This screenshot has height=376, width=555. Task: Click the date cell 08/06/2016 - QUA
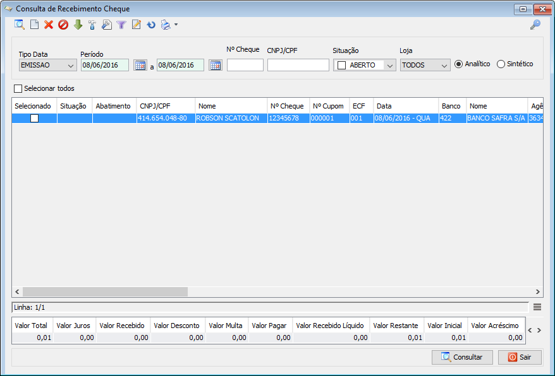tap(406, 118)
